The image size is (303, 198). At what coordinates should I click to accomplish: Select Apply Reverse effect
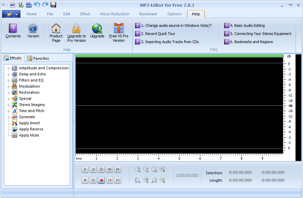tap(28, 129)
